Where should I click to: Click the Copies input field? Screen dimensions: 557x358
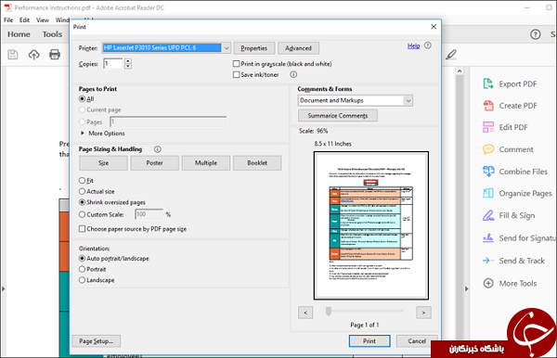click(x=113, y=64)
